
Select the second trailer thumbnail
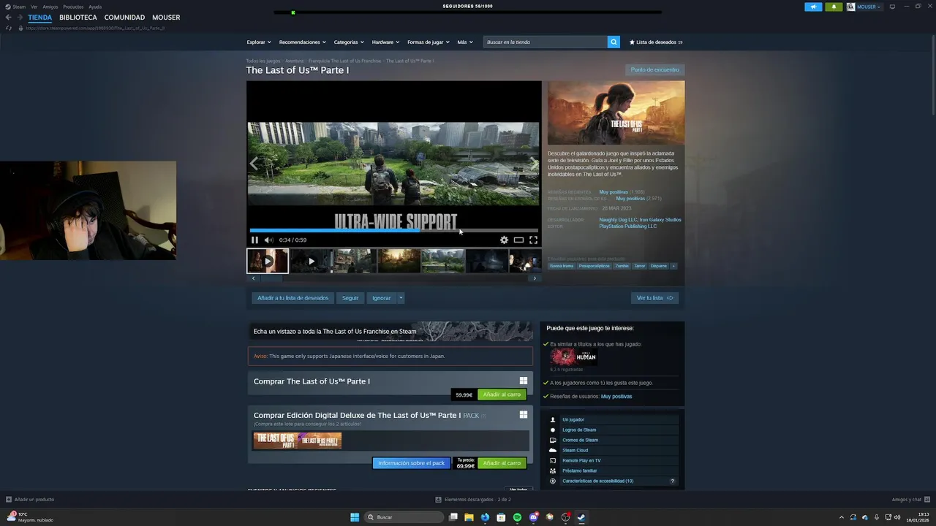tap(311, 261)
